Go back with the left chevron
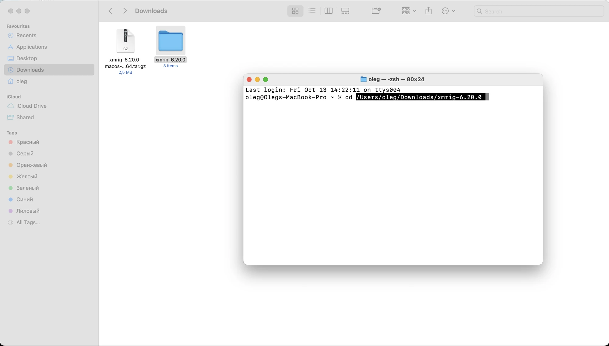 coord(111,11)
